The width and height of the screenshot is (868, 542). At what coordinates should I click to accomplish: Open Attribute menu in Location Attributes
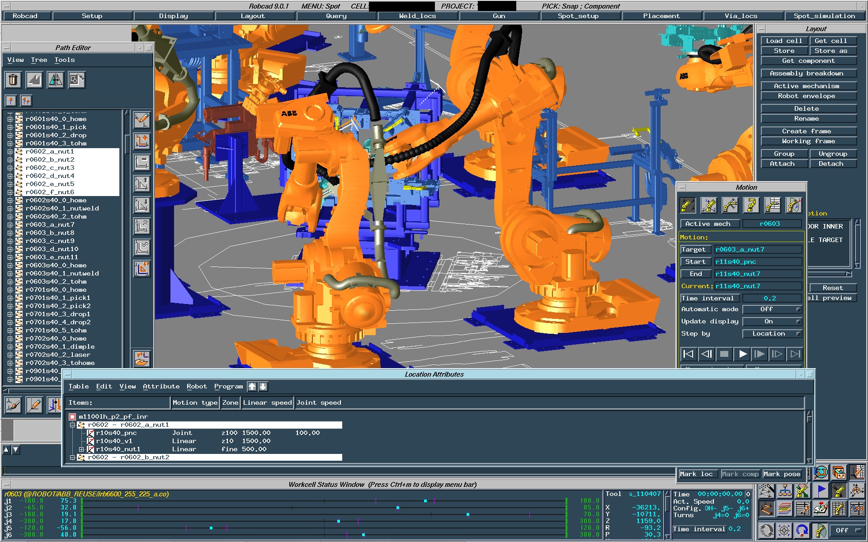coord(161,387)
